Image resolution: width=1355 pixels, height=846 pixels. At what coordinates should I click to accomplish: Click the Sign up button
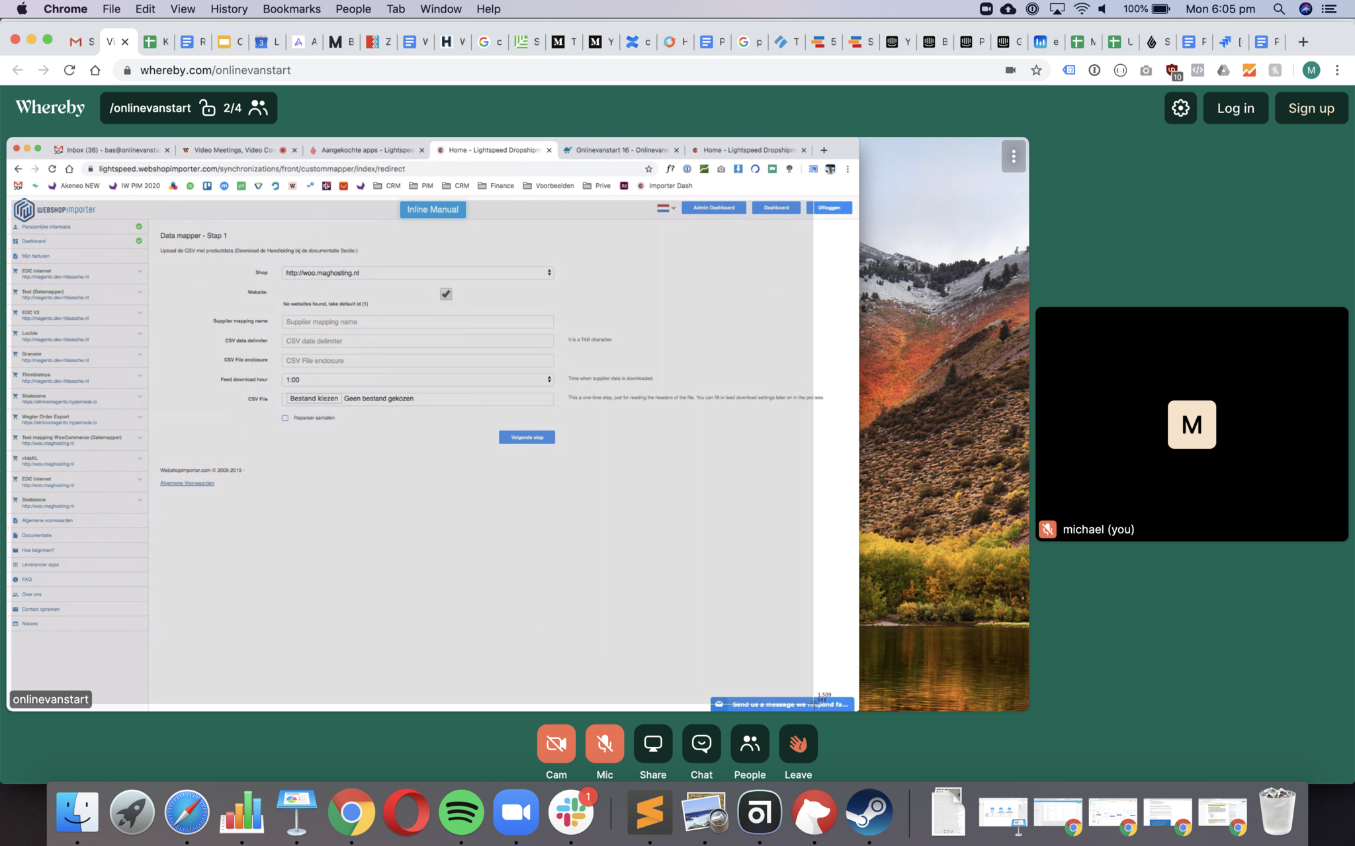point(1311,108)
